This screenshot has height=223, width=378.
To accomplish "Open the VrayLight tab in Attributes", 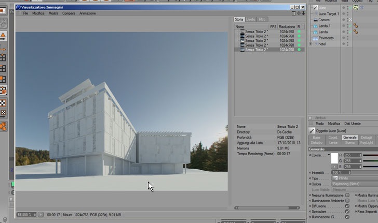I will (367, 142).
